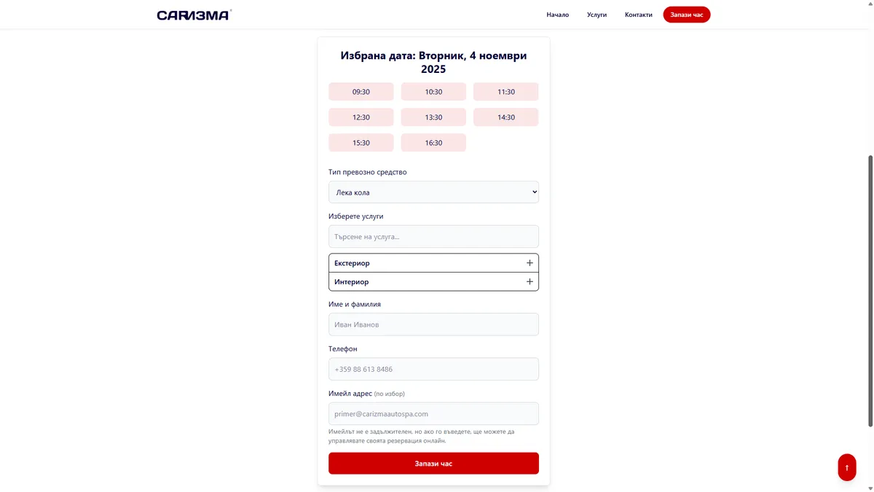Expand Интериор with the plus icon
The image size is (874, 492).
529,282
